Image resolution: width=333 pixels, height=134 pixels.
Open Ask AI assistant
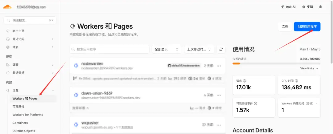(288, 7)
